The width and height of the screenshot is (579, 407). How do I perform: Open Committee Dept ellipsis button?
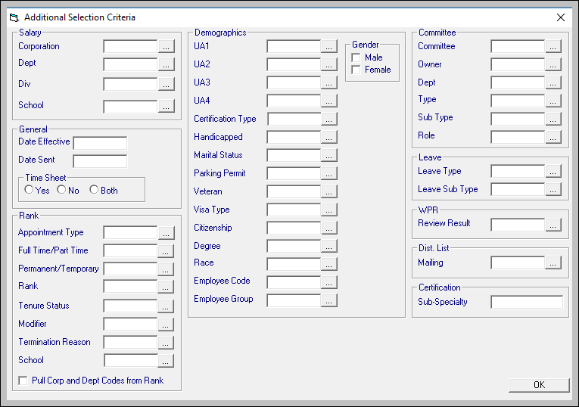553,82
